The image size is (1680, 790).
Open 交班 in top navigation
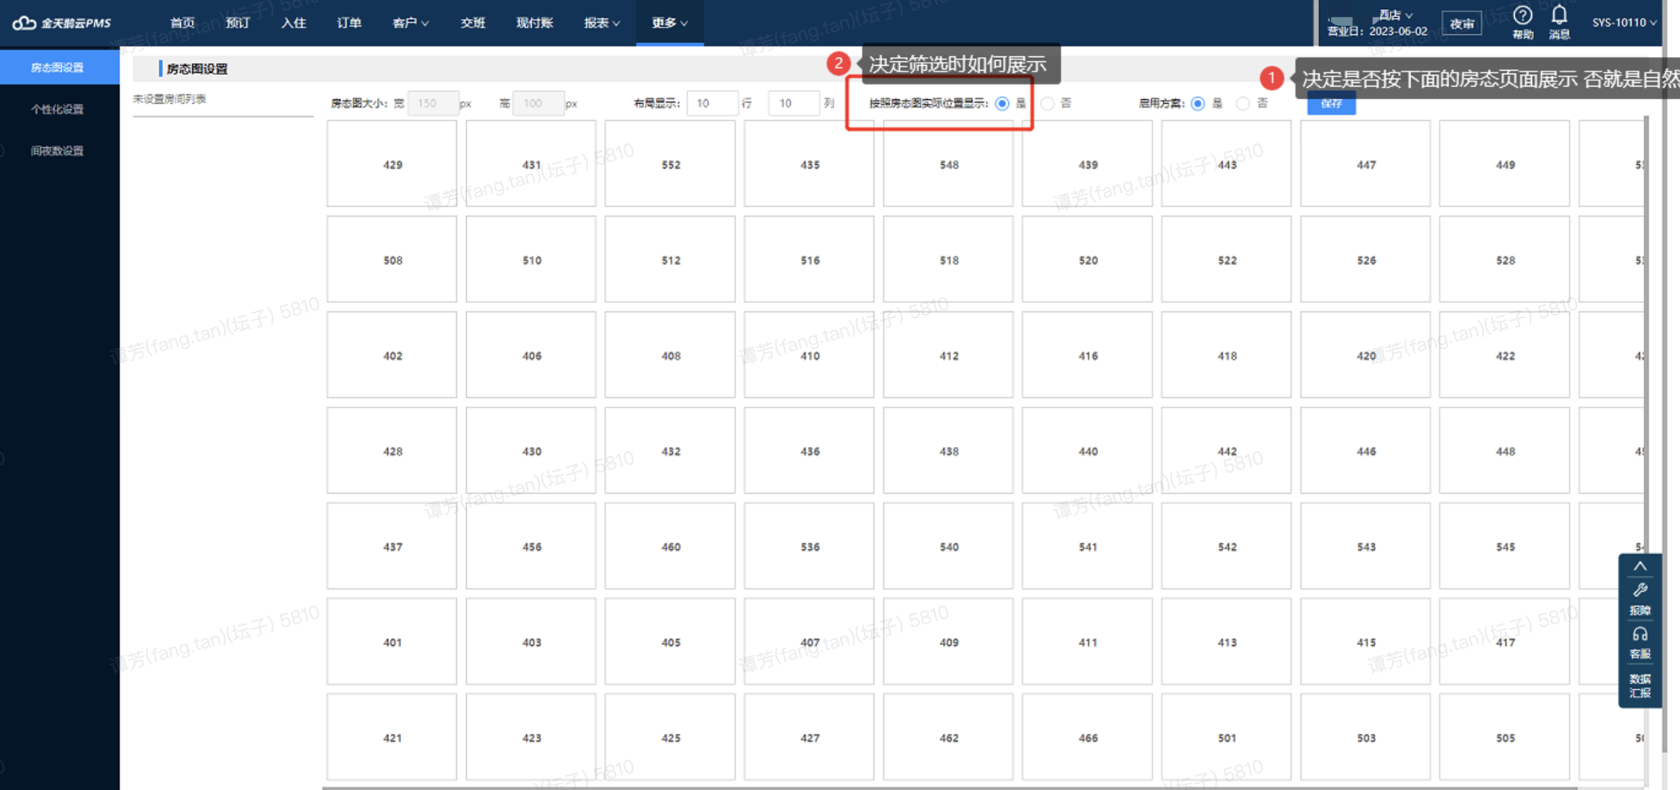pyautogui.click(x=473, y=23)
